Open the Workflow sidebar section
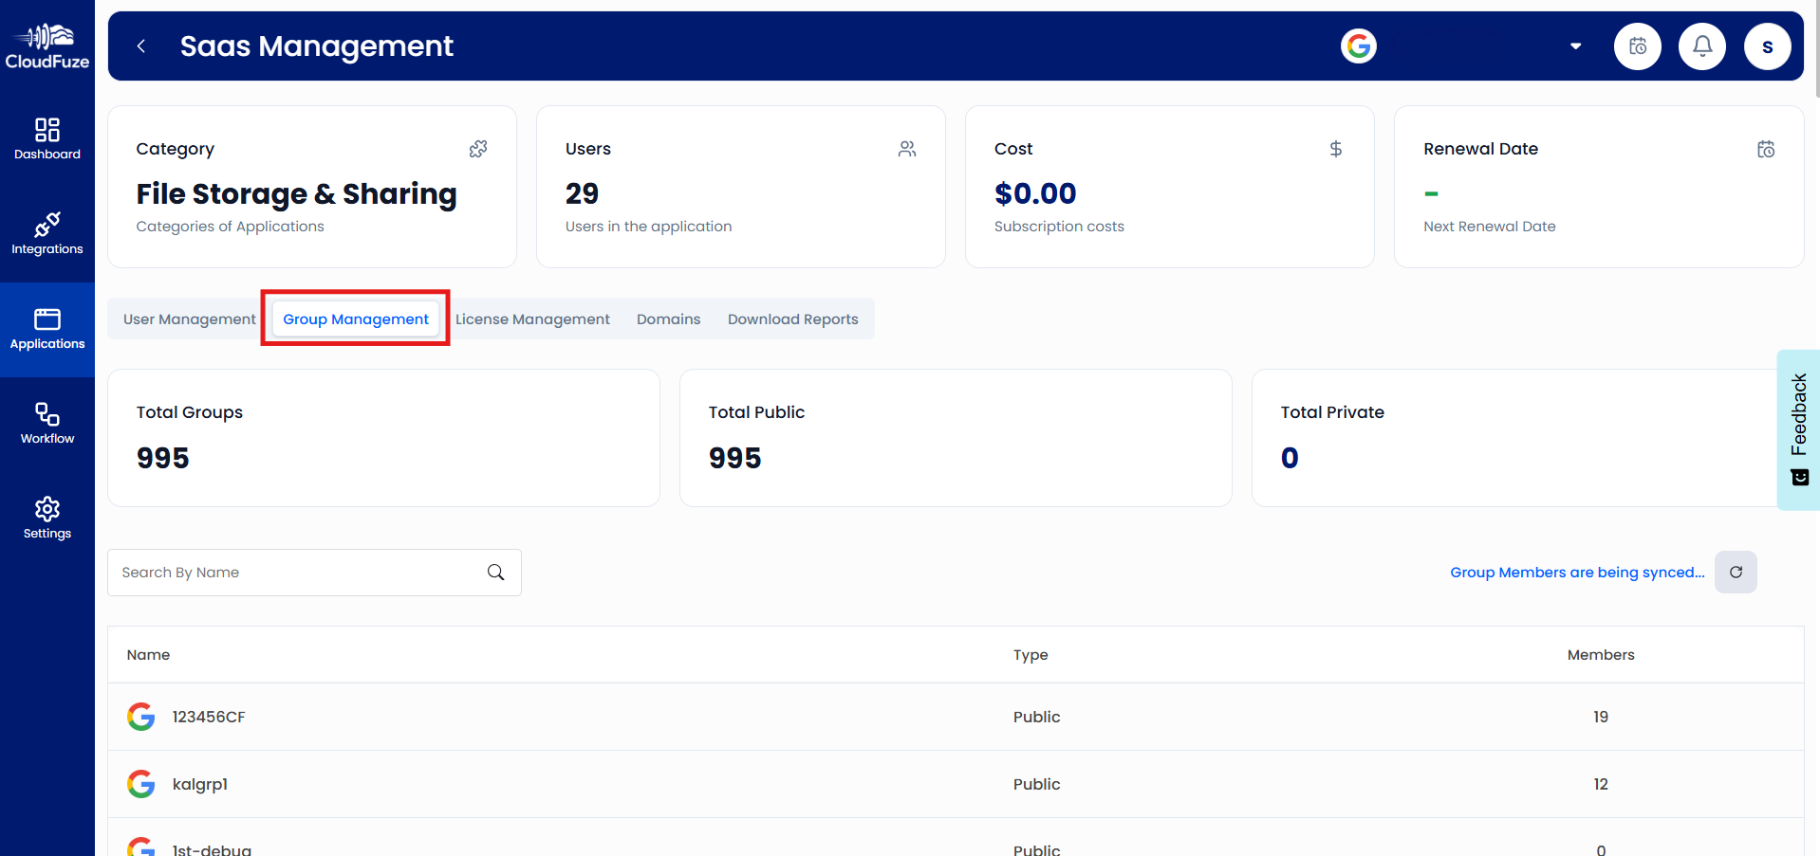Image resolution: width=1820 pixels, height=856 pixels. pos(47,423)
